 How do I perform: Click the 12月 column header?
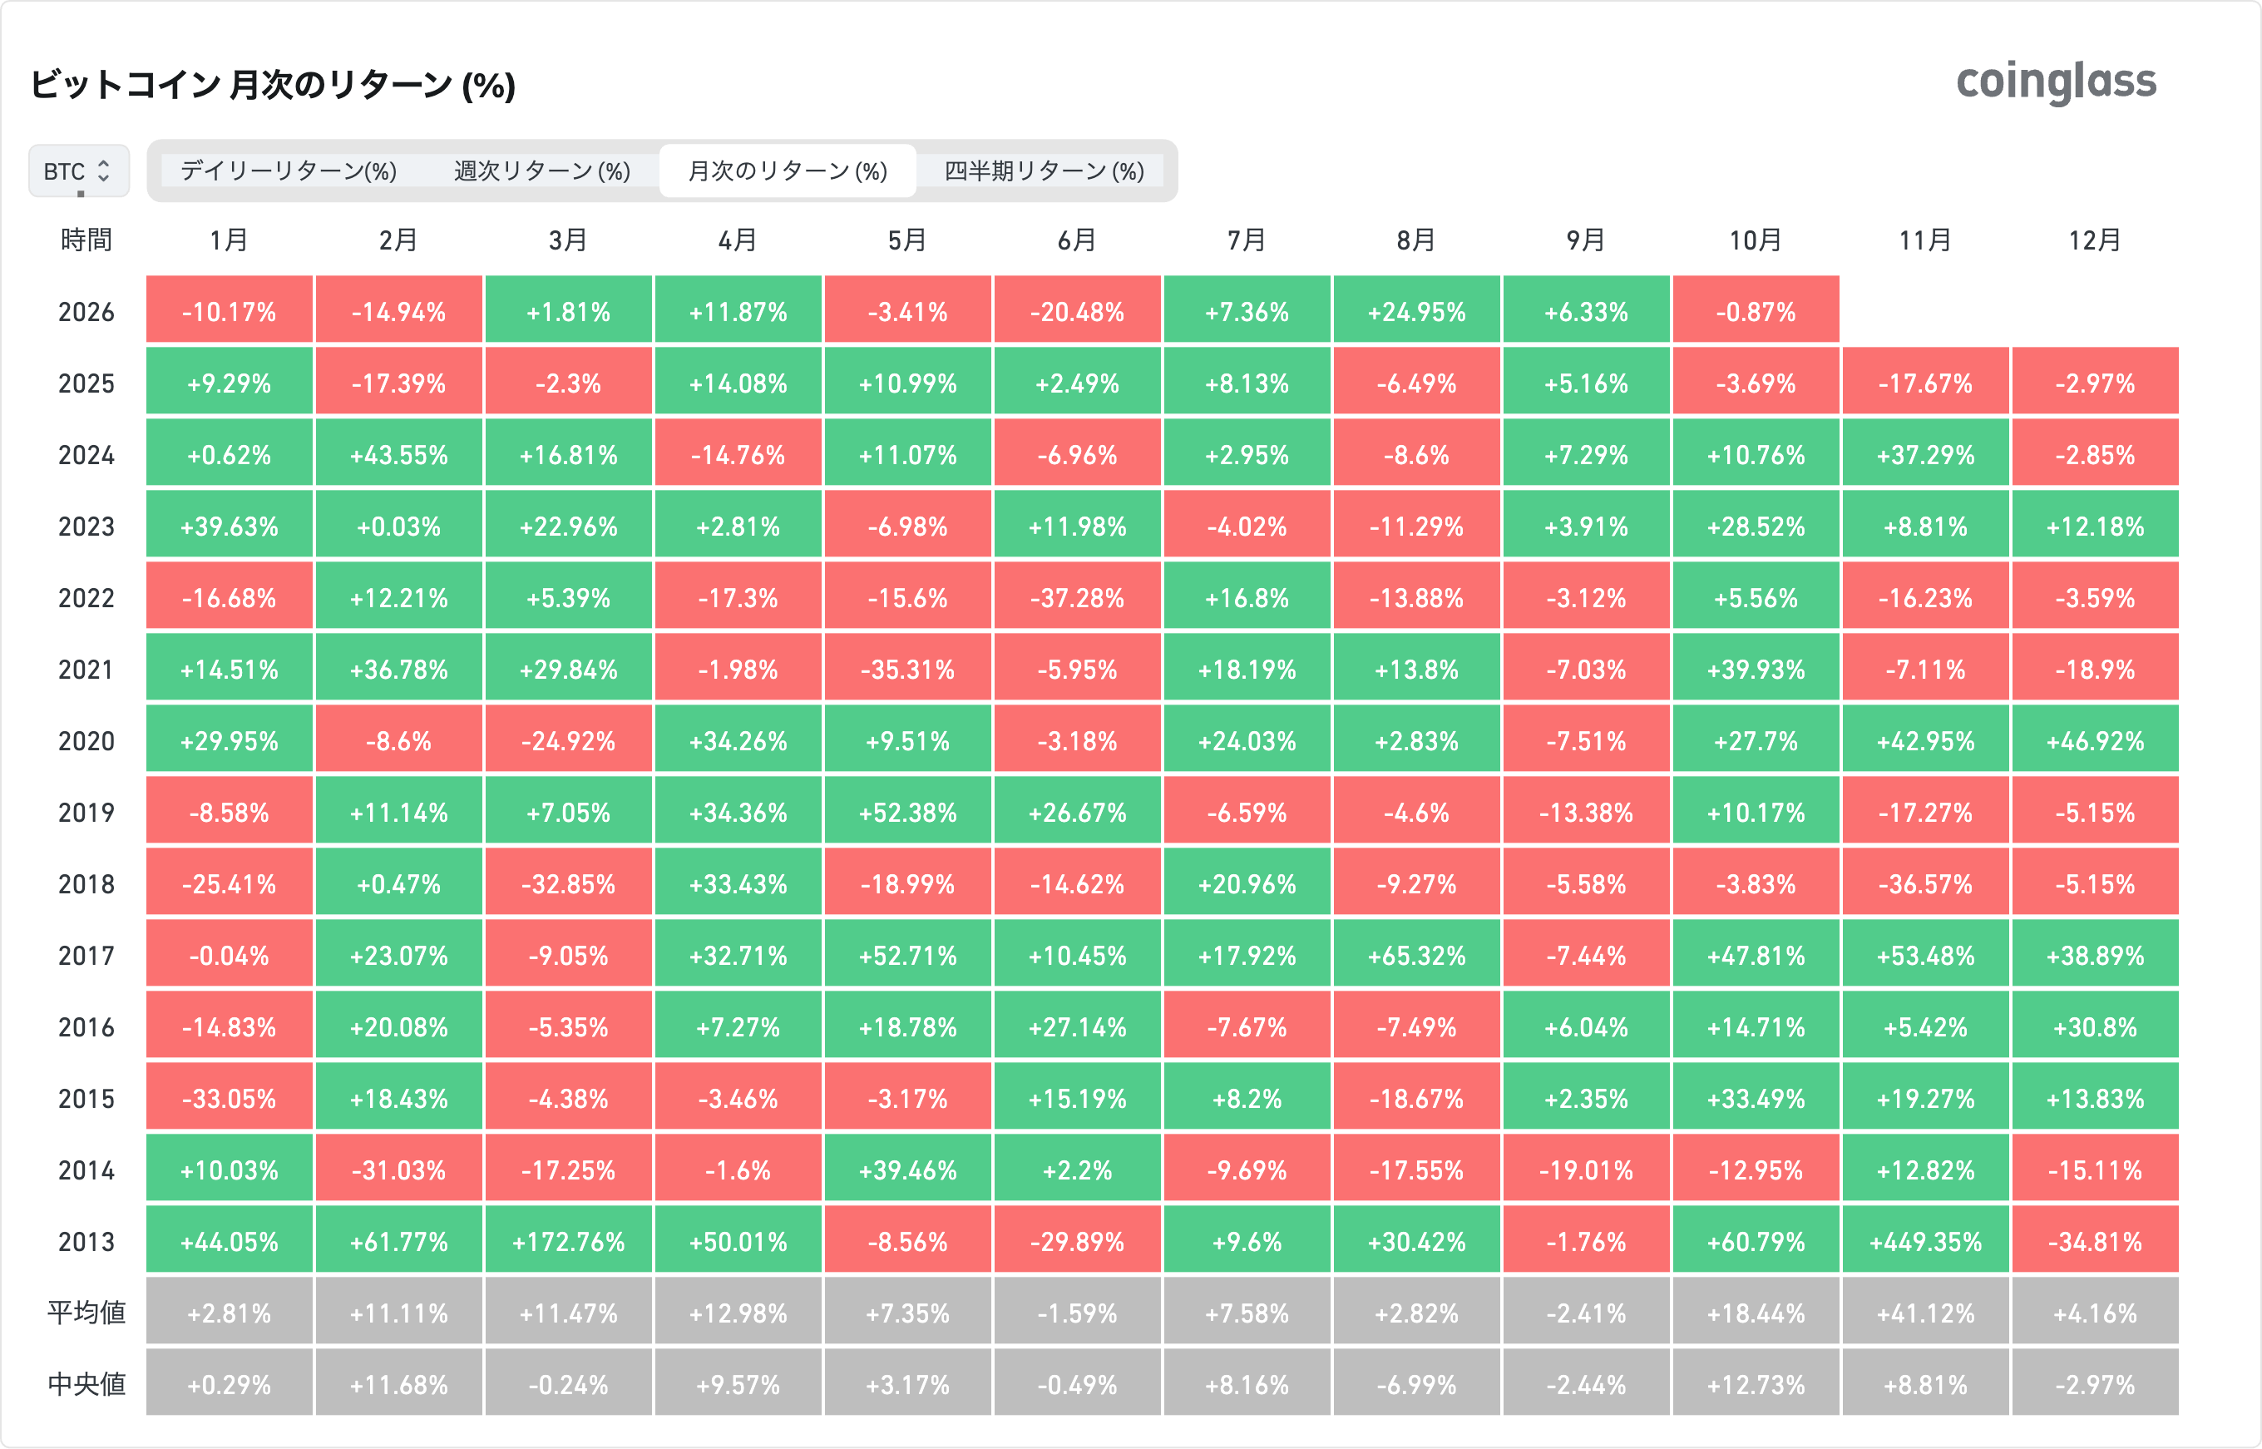pos(2096,240)
